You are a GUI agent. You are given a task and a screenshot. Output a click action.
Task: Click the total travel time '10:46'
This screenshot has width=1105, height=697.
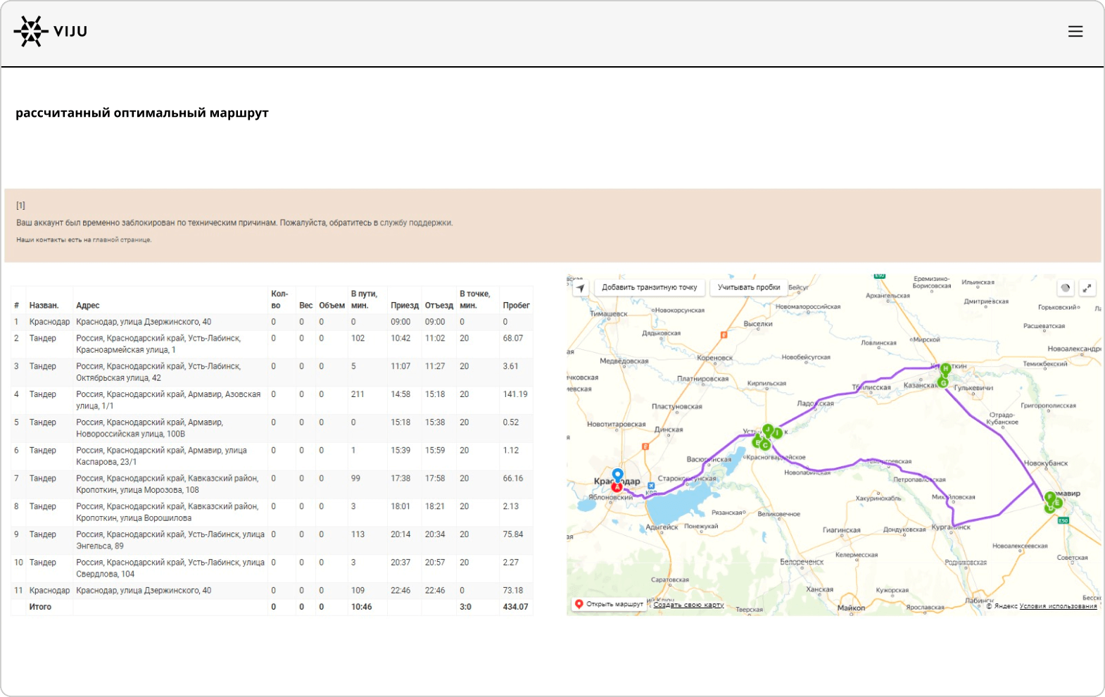(x=362, y=607)
